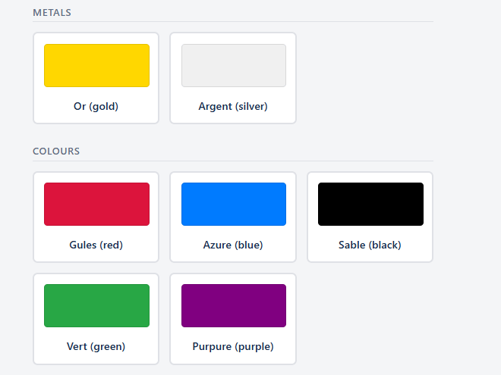Image resolution: width=501 pixels, height=375 pixels.
Task: Click the gold Or colour swatch
Action: tap(96, 65)
